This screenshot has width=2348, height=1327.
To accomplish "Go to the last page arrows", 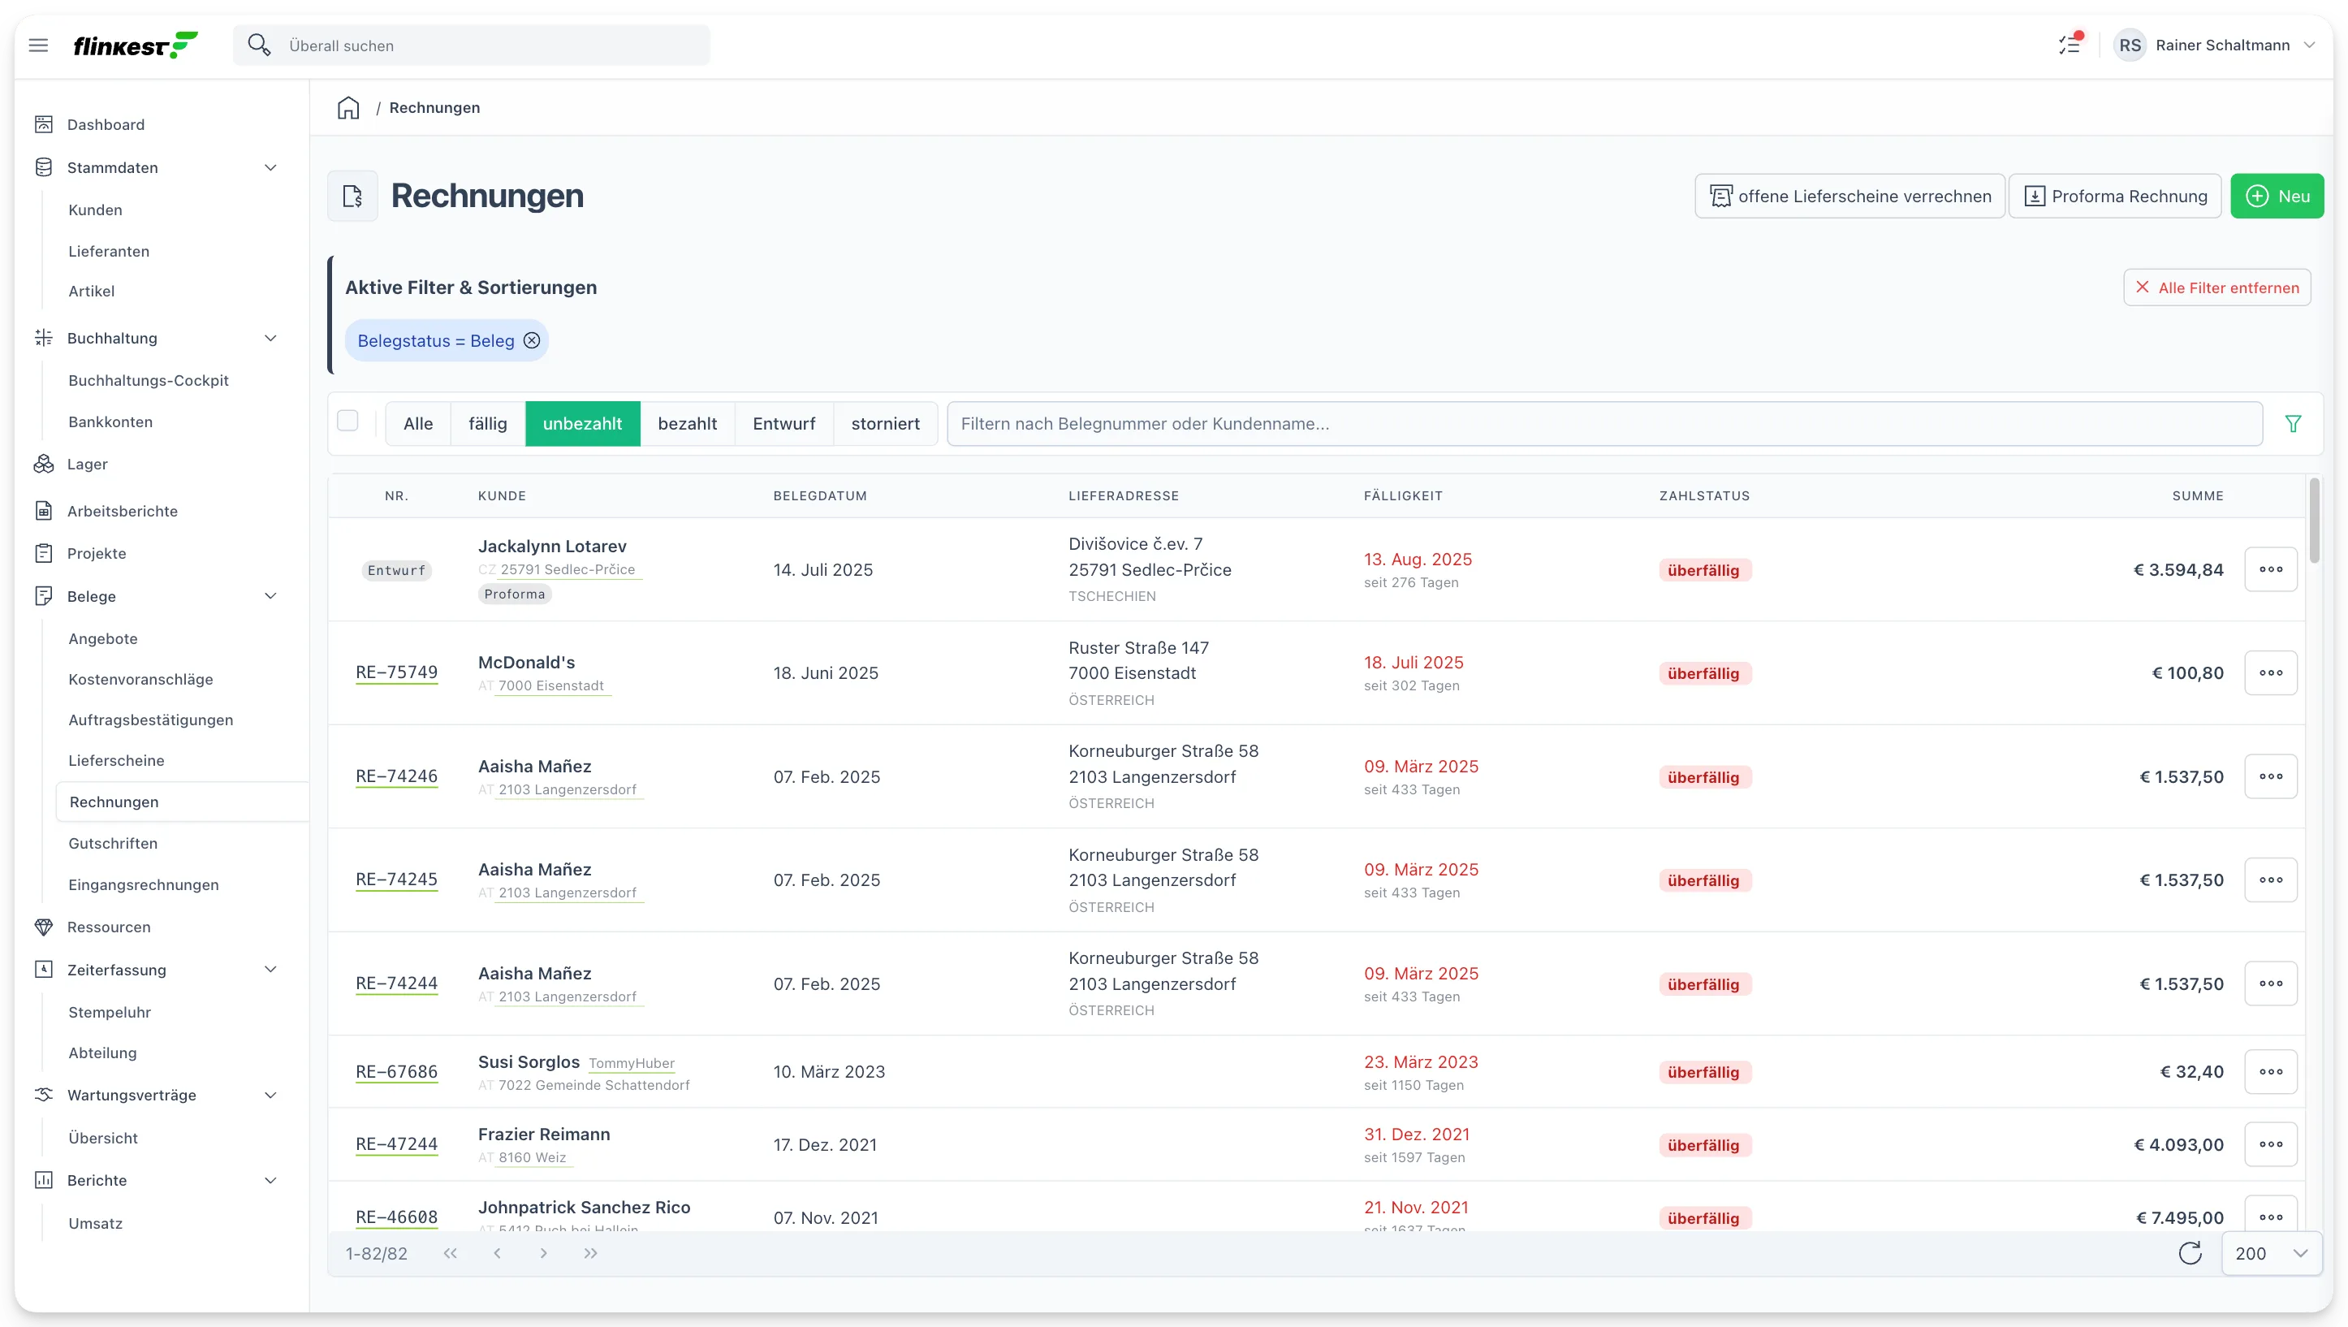I will click(x=590, y=1253).
